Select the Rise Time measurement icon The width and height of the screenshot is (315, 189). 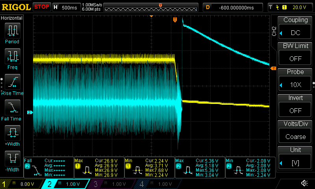point(13,82)
